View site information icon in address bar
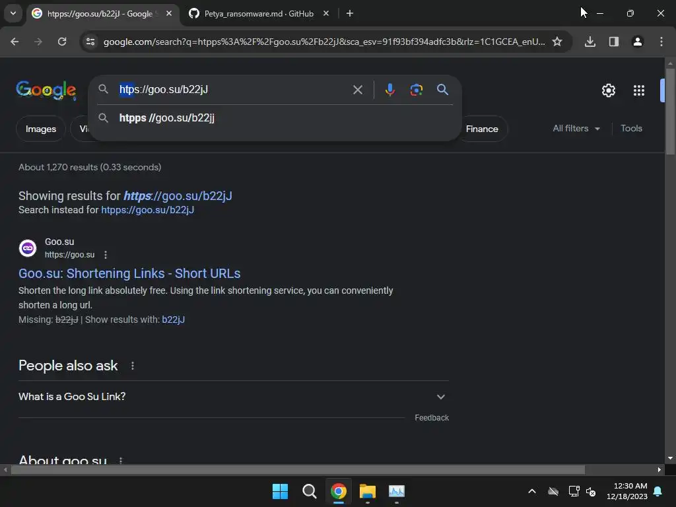Screen dimensions: 676x507 (90, 42)
